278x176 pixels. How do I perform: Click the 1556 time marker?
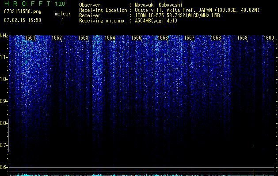[163, 38]
